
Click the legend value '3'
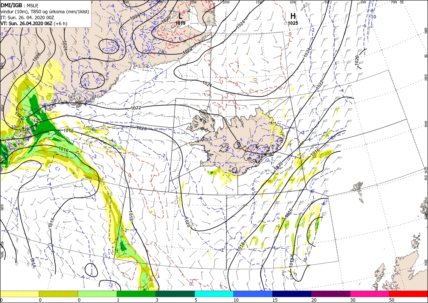click(157, 300)
